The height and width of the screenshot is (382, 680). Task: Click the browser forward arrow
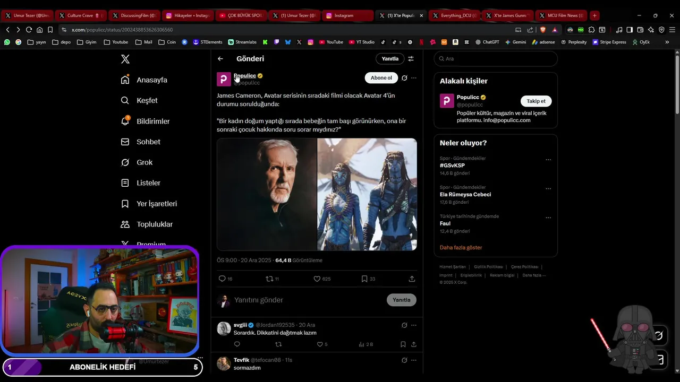tap(18, 30)
